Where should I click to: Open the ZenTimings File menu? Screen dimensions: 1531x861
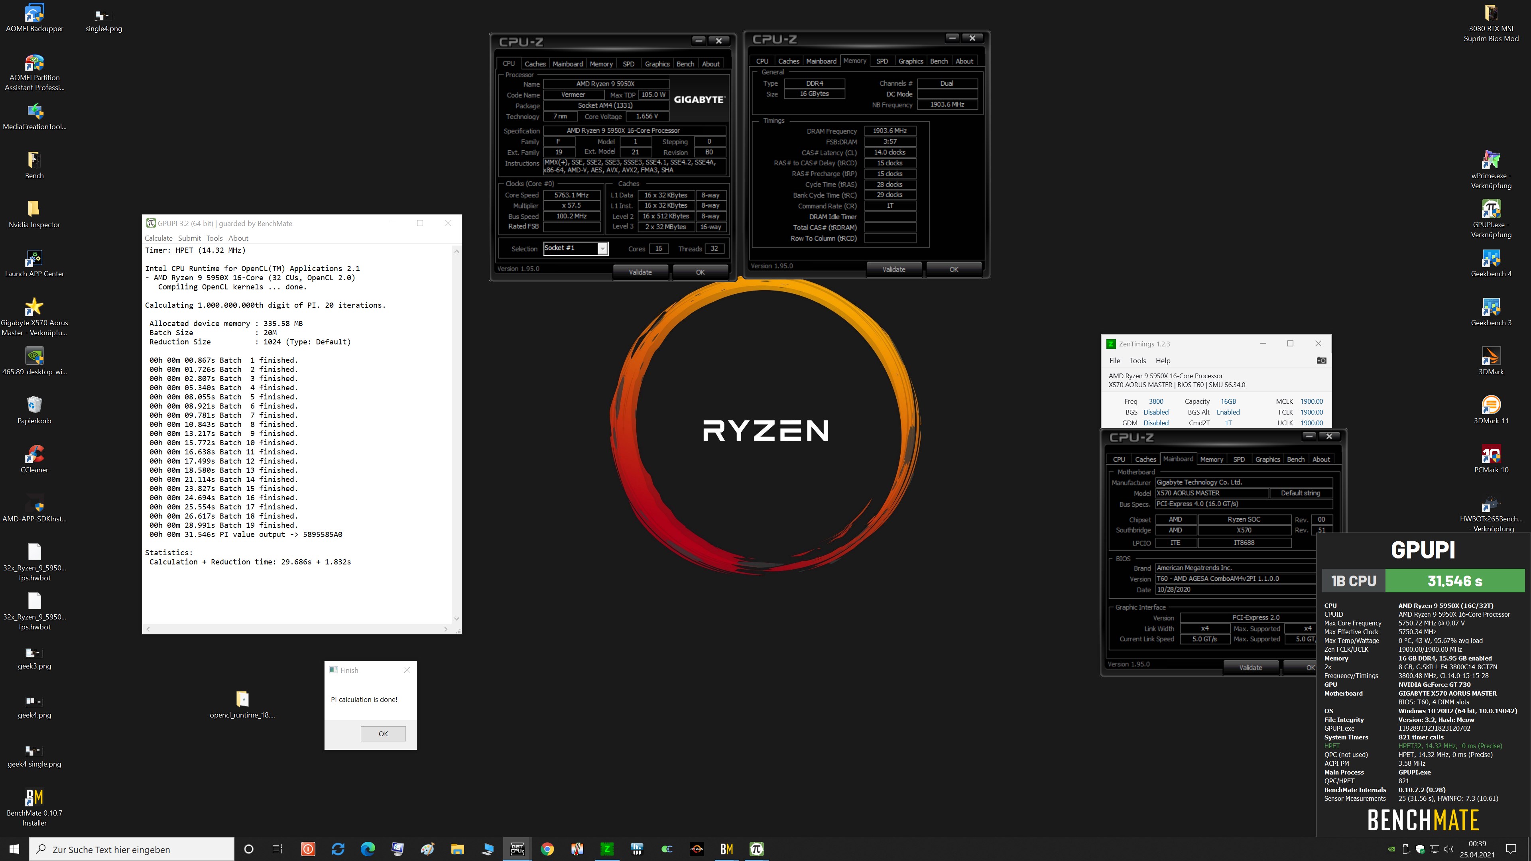click(1114, 361)
